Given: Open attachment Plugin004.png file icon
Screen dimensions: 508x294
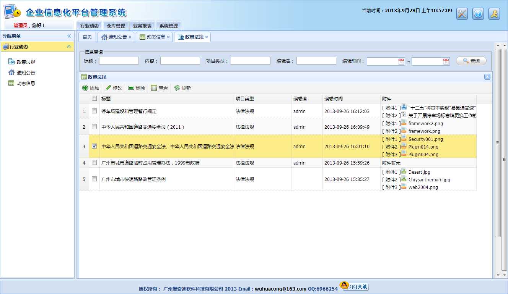Looking at the screenshot, I should (x=404, y=154).
